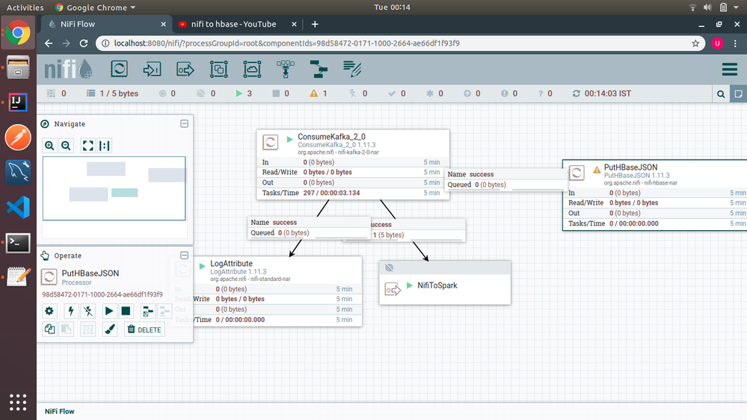Create template from selection
Image resolution: width=747 pixels, height=420 pixels.
(148, 311)
